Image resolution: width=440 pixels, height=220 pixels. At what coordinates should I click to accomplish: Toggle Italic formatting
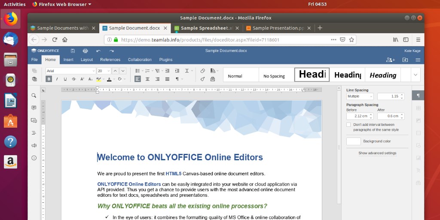coord(57,79)
